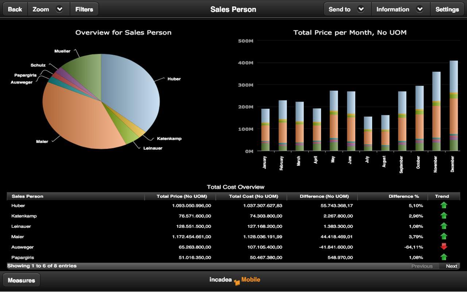The image size is (467, 292).
Task: Click percentage 5,10% for Huber
Action: [x=416, y=205]
